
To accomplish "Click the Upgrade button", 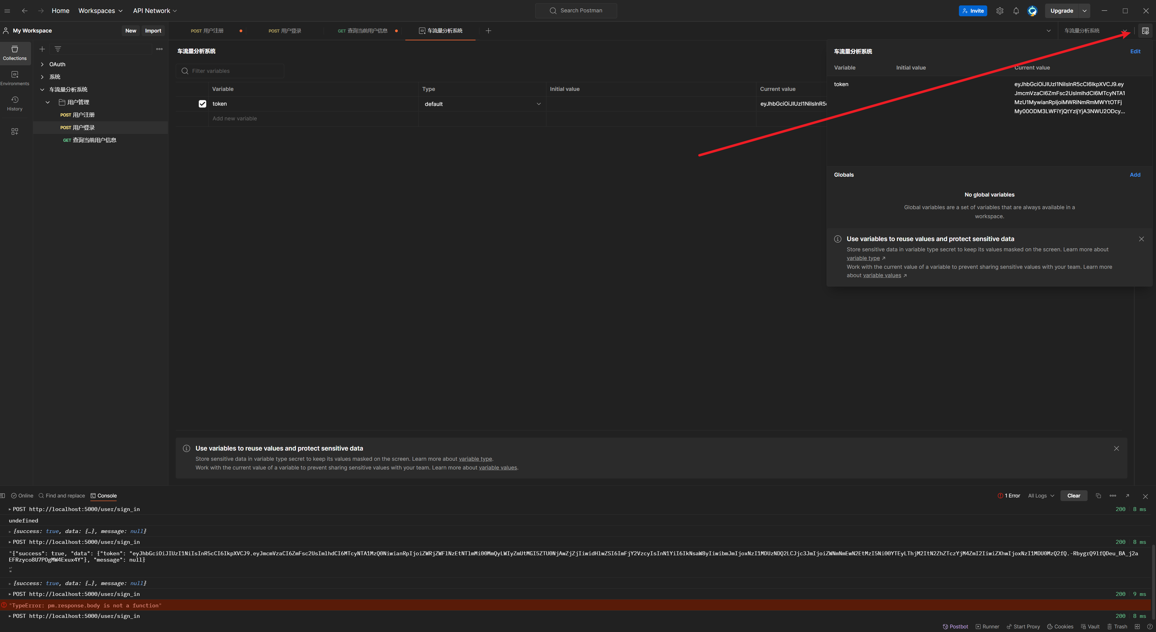I will (x=1061, y=11).
